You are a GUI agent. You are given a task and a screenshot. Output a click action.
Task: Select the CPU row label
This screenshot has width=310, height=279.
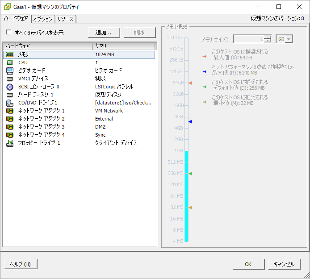(23, 62)
